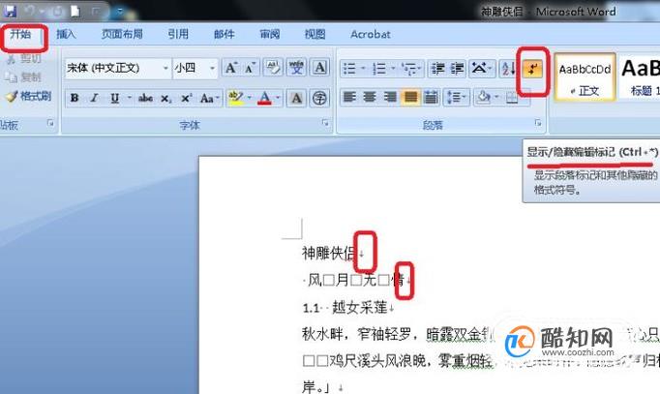Click on the 神雕侠侣 title line in document
Image resolution: width=660 pixels, height=394 pixels.
tap(328, 253)
